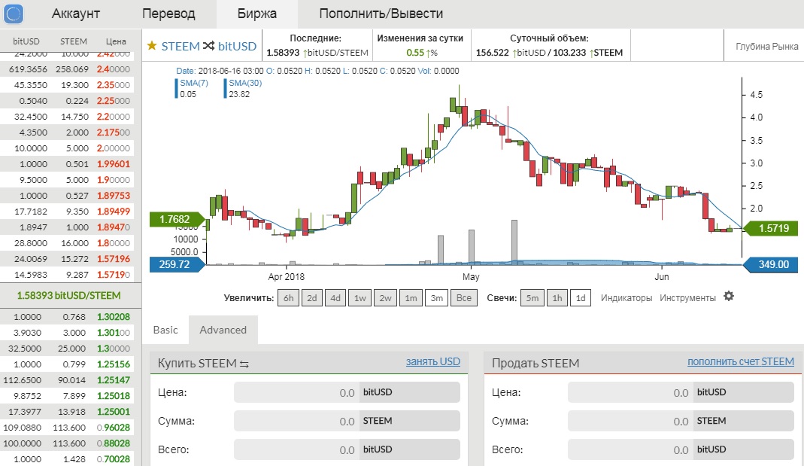Swap Buy STEEM order form arrows icon
The width and height of the screenshot is (804, 466).
point(244,364)
